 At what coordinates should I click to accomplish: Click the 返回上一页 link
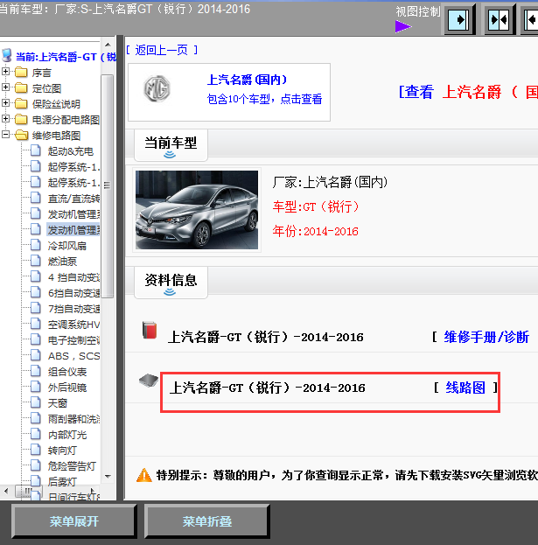click(x=162, y=50)
